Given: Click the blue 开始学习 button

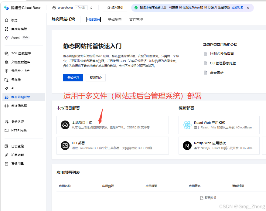Looking at the screenshot, I should click(73, 78).
